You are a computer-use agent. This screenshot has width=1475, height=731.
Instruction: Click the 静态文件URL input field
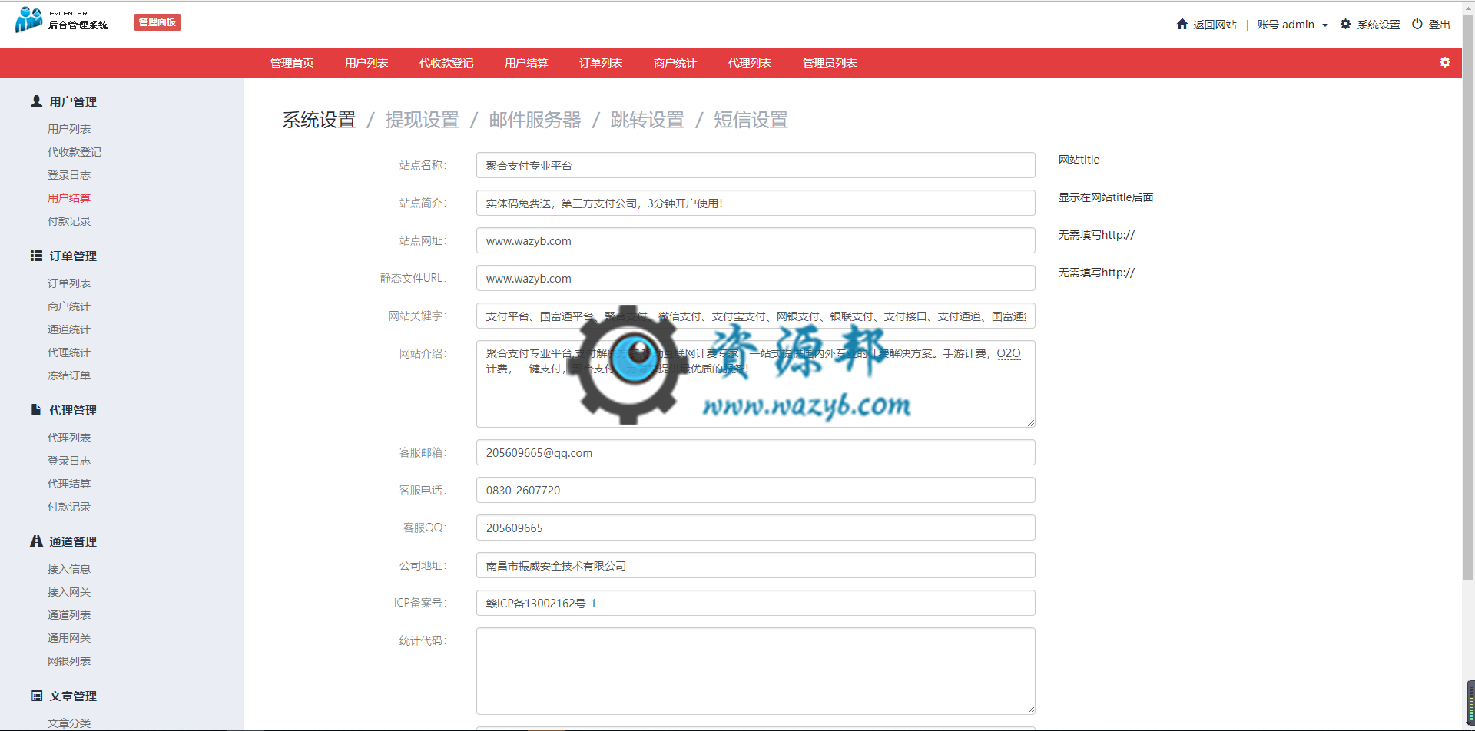coord(755,278)
